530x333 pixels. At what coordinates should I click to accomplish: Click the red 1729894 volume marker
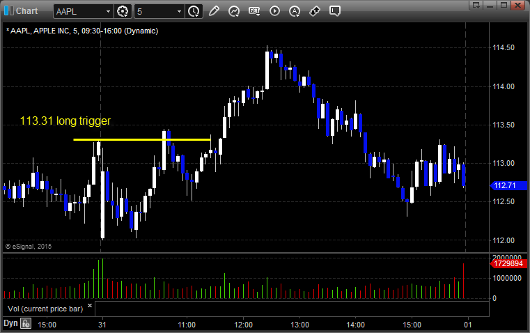508,263
